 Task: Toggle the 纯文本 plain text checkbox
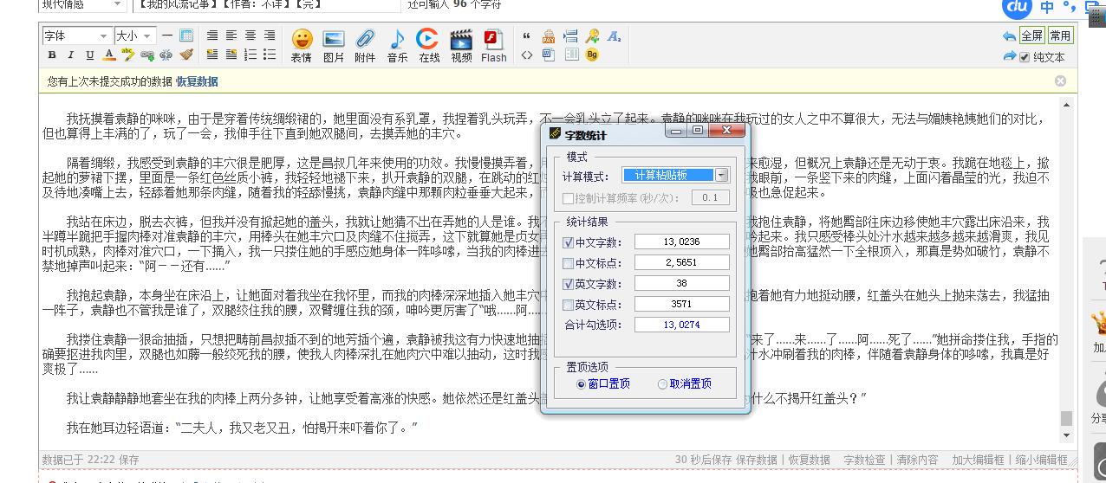click(x=1025, y=57)
